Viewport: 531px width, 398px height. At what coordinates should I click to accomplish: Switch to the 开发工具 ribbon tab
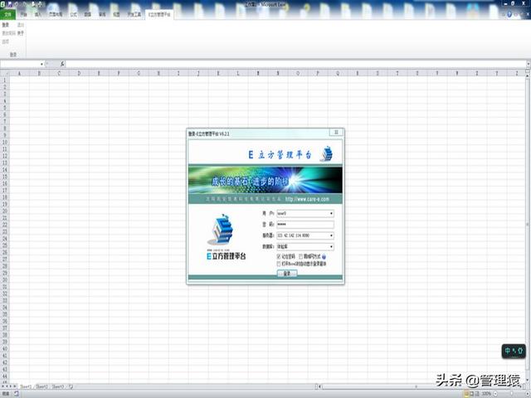coord(134,15)
